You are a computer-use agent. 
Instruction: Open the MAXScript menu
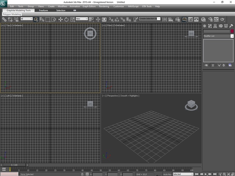pos(133,7)
